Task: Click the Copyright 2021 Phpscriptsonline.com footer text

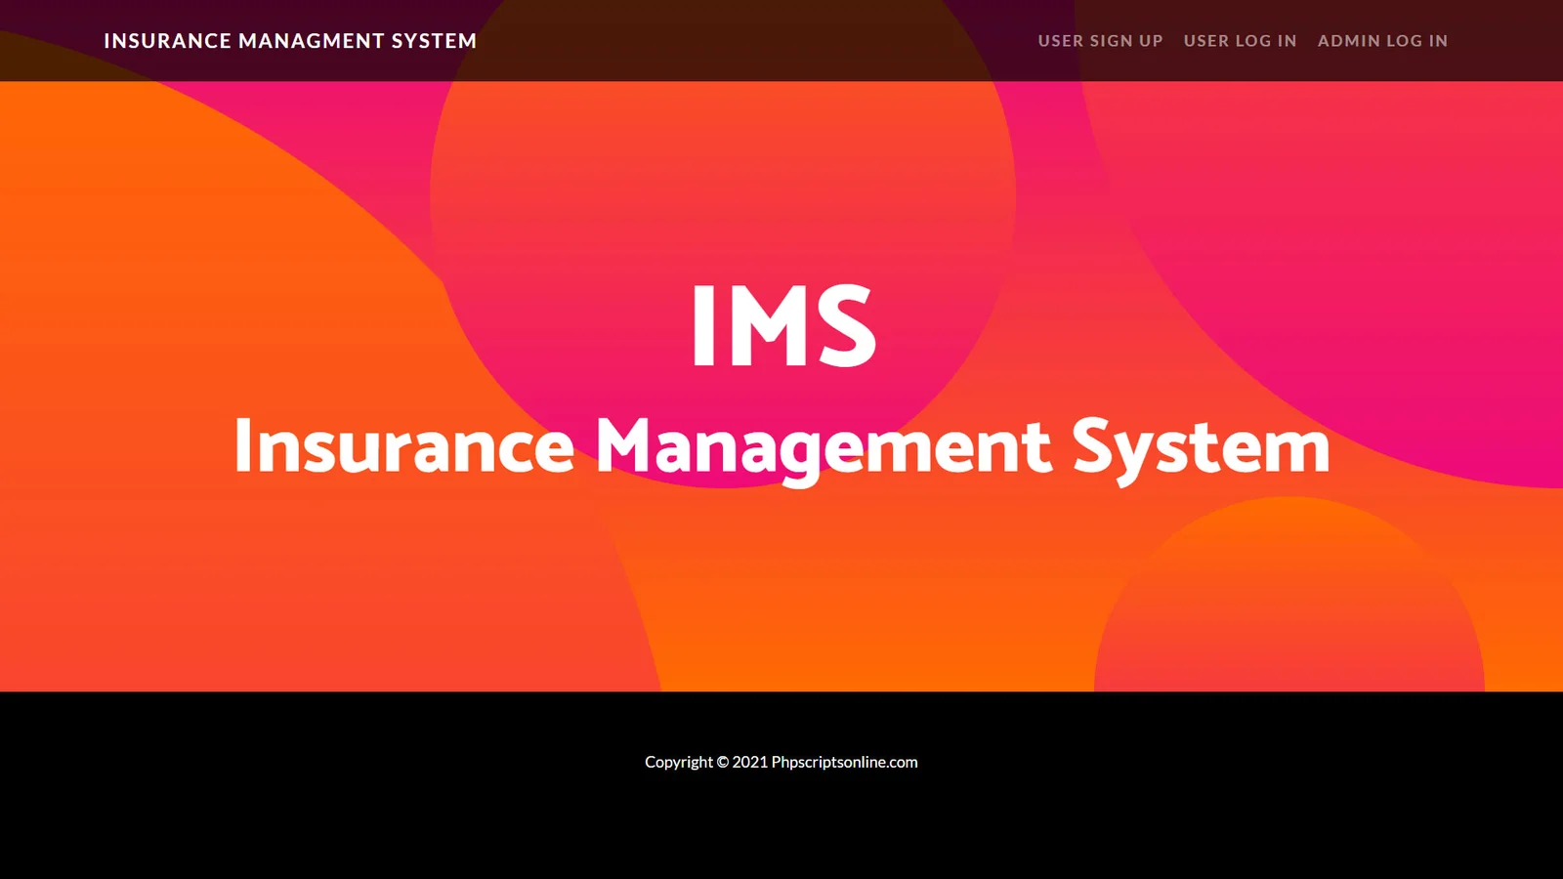Action: (x=781, y=762)
